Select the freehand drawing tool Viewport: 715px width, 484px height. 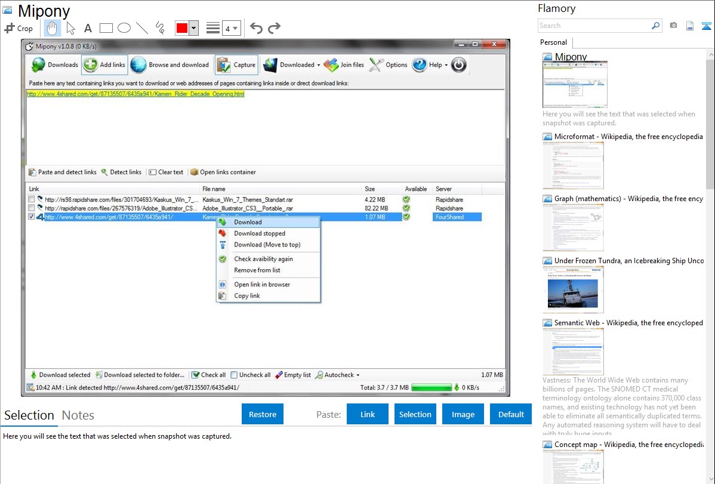[x=160, y=28]
